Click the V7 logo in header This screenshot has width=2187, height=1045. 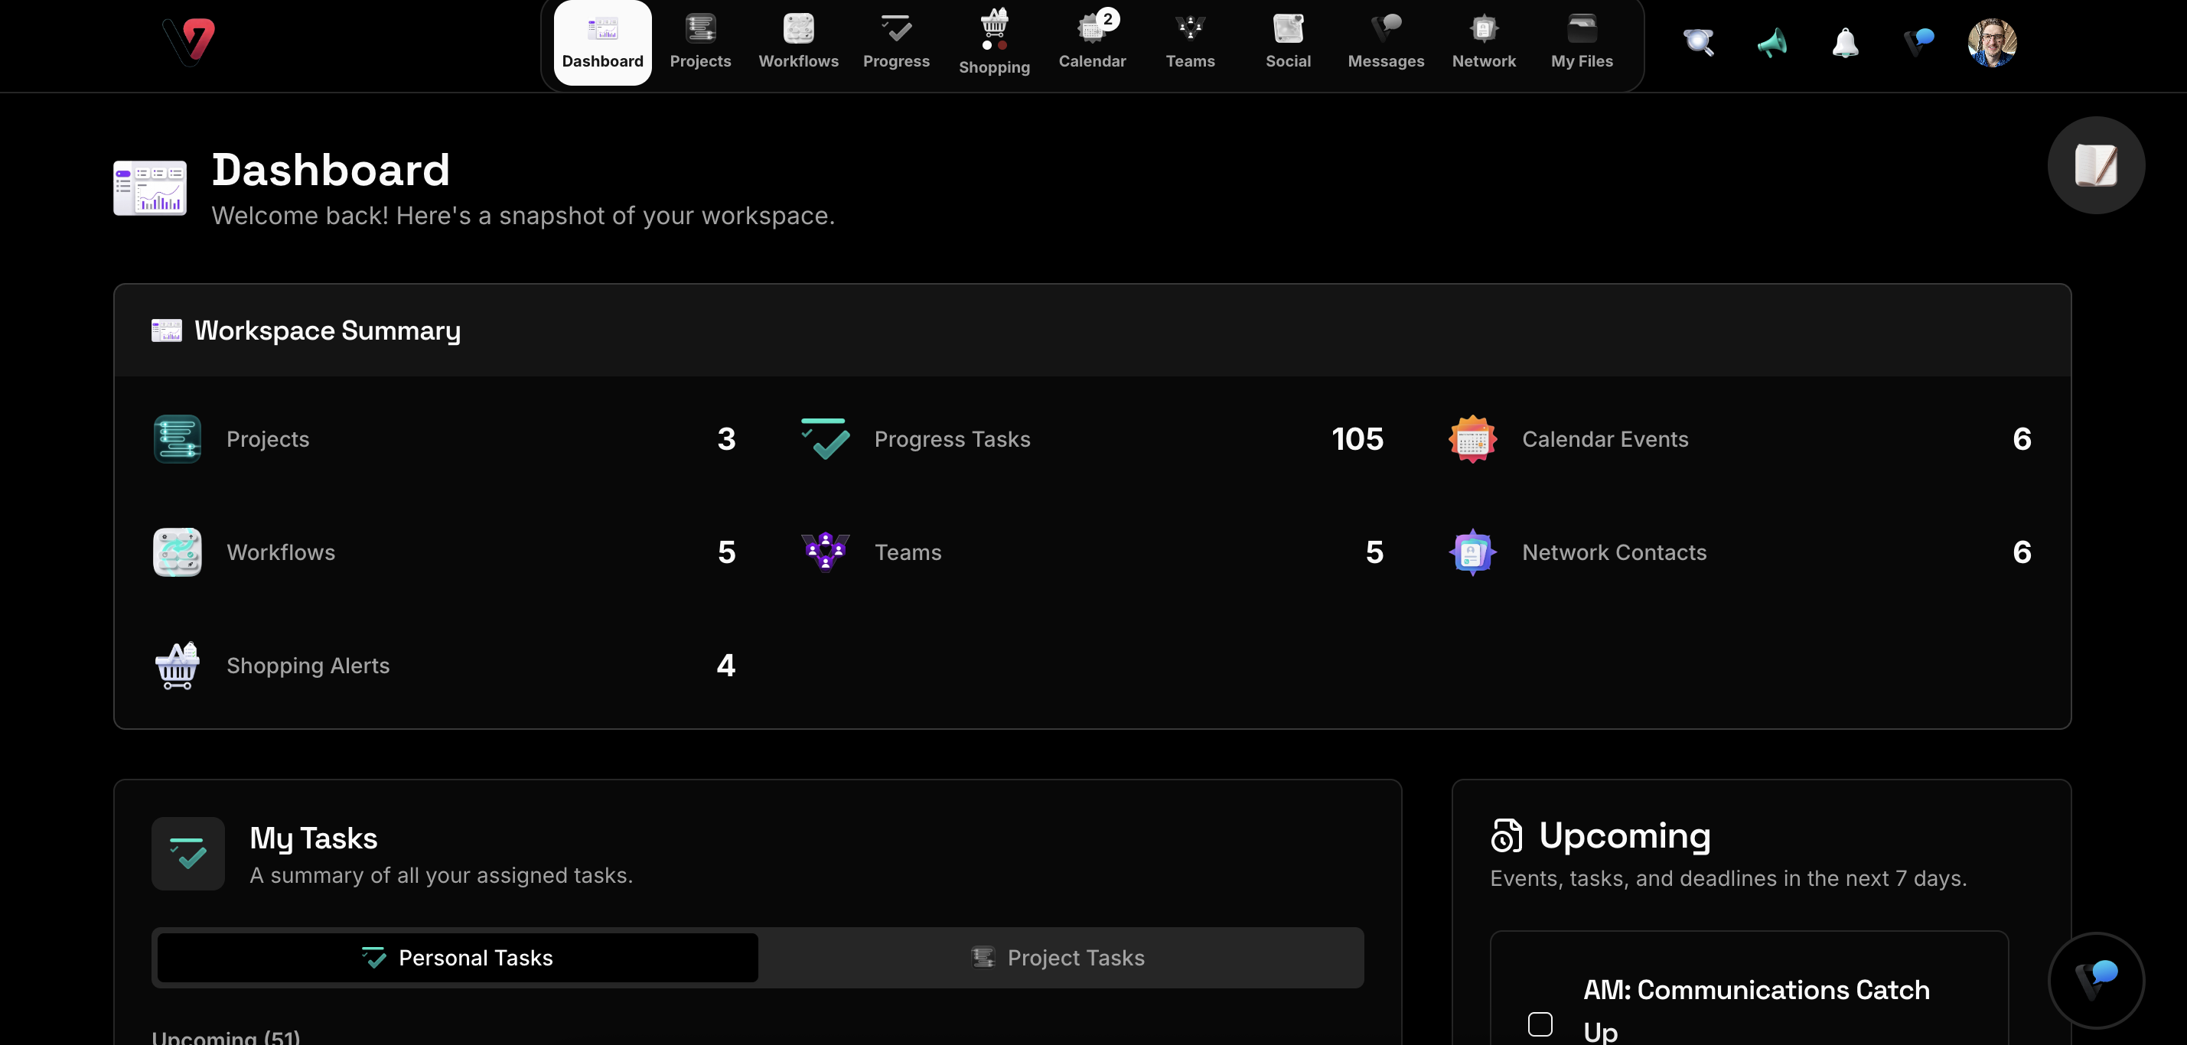coord(188,41)
